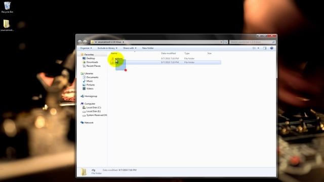324x182 pixels.
Task: Click the magnifier icon in the search box
Action: (273, 42)
